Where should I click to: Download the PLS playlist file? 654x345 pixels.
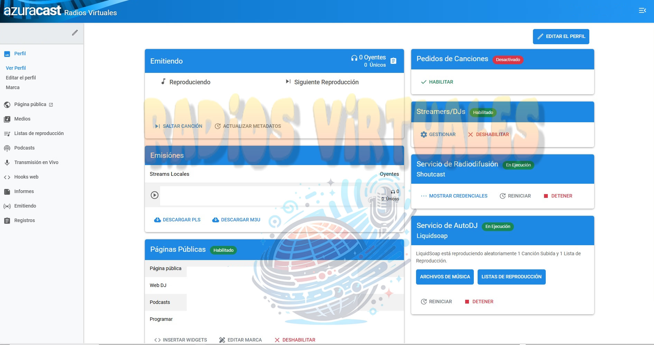[x=177, y=220]
